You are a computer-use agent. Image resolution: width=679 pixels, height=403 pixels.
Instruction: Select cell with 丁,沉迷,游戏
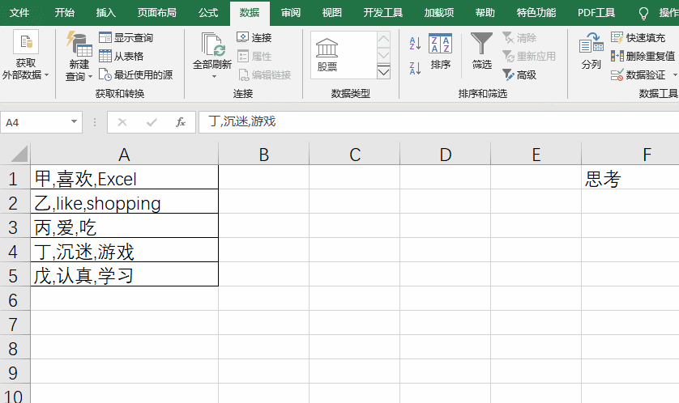coord(124,251)
